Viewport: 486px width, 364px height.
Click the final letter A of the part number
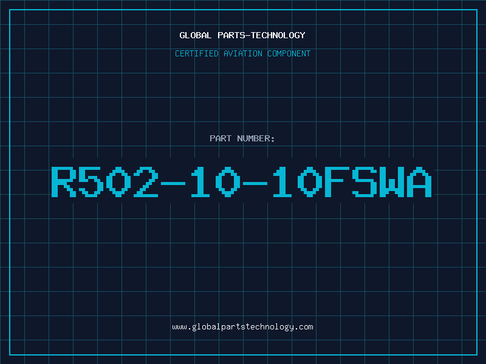(x=419, y=181)
